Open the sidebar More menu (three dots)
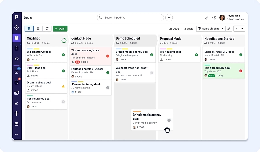260x152 pixels. (17, 134)
